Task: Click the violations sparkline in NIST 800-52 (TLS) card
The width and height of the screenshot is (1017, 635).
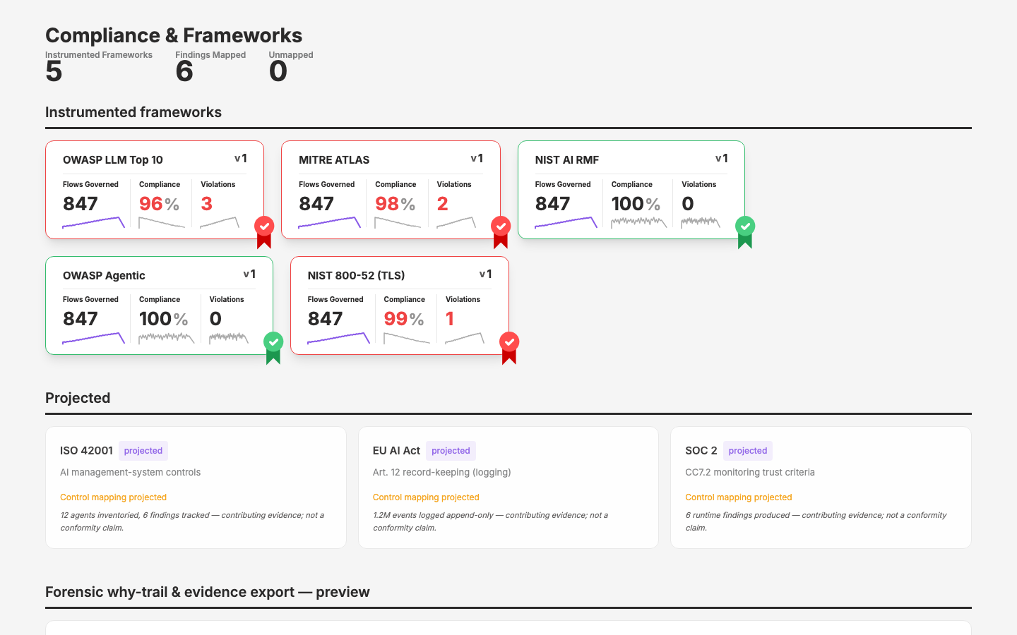Action: click(465, 338)
